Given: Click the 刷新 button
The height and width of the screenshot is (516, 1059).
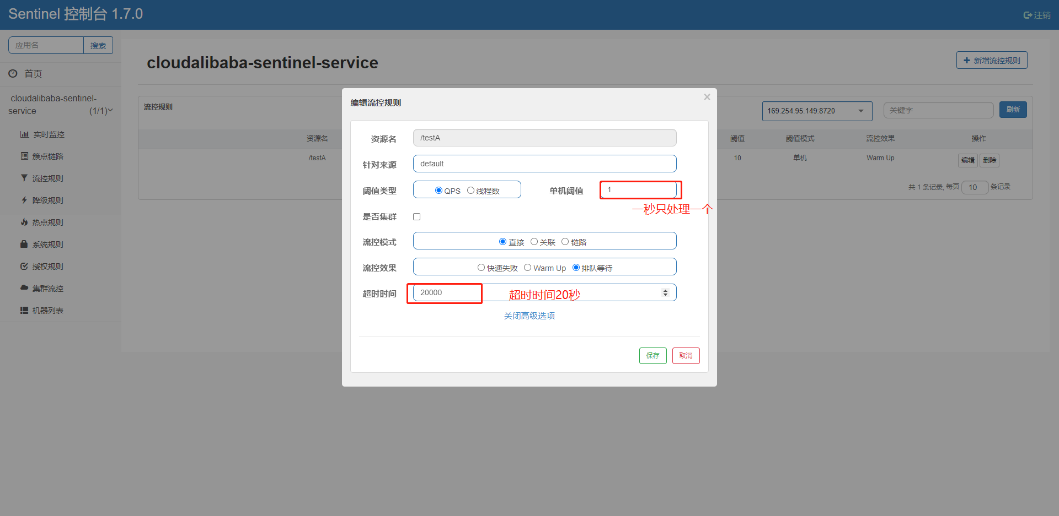Looking at the screenshot, I should point(1013,110).
